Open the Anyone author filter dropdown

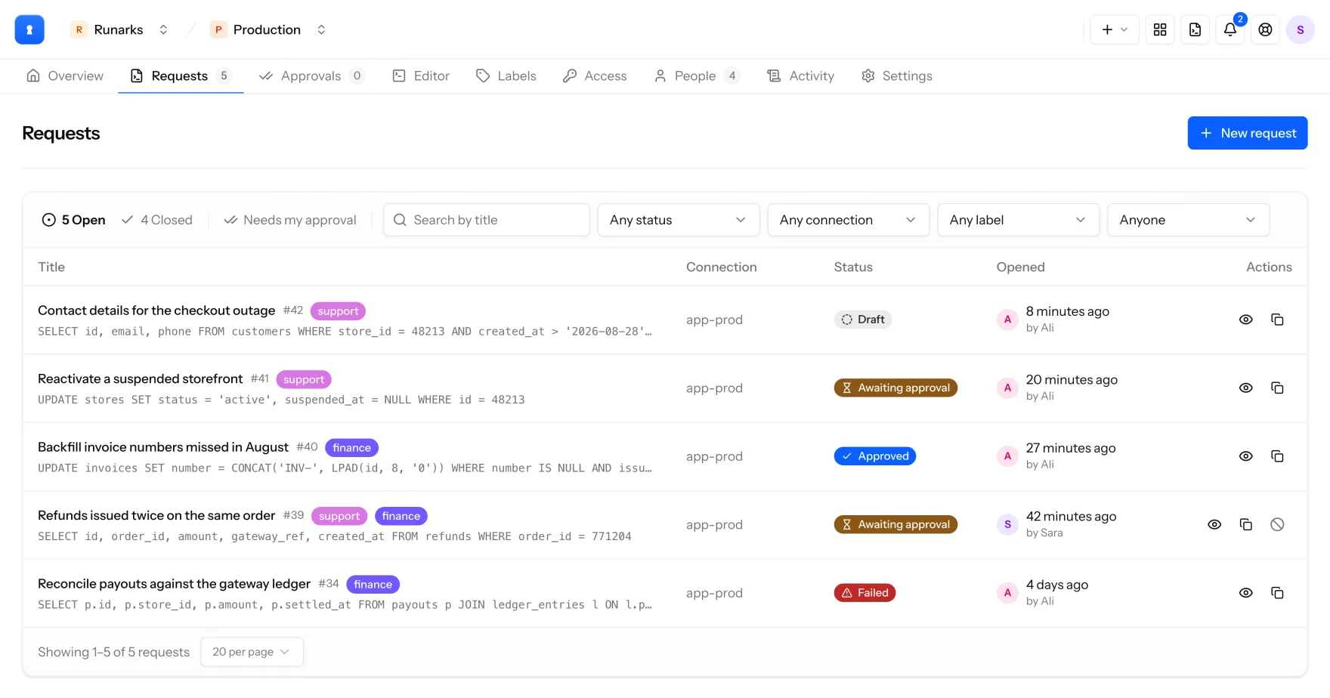pyautogui.click(x=1188, y=220)
